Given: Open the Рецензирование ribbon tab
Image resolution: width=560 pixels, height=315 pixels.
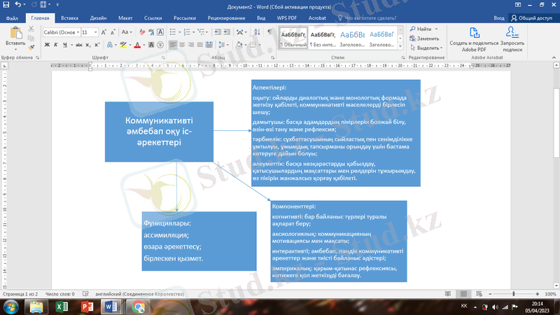Looking at the screenshot, I should (x=226, y=17).
